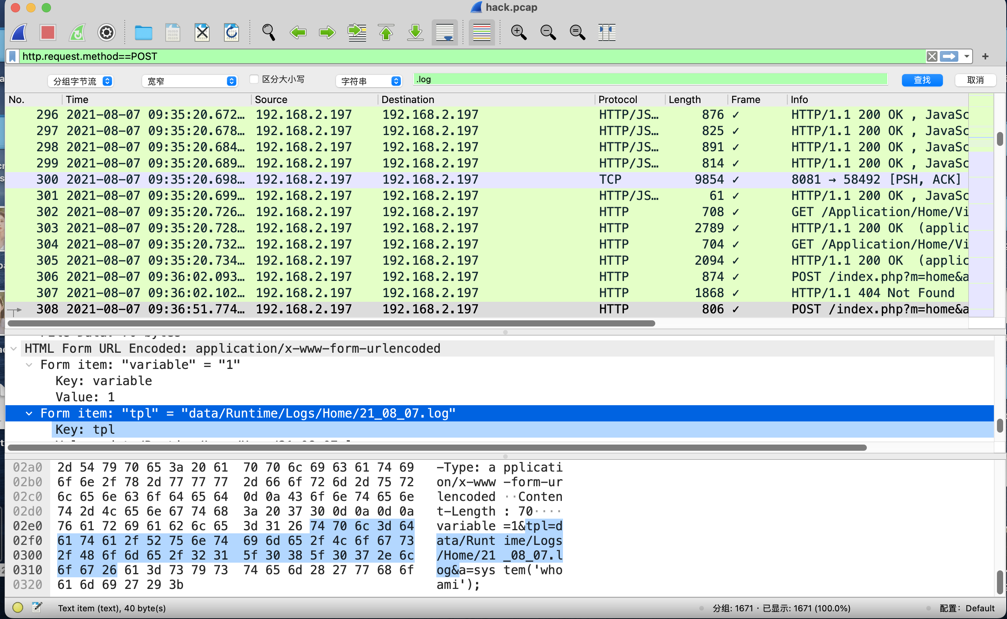The width and height of the screenshot is (1007, 619).
Task: Sort packets by the No. column
Action: pyautogui.click(x=34, y=100)
